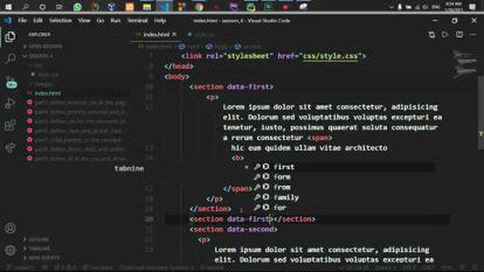Open the File menu

tap(22, 20)
